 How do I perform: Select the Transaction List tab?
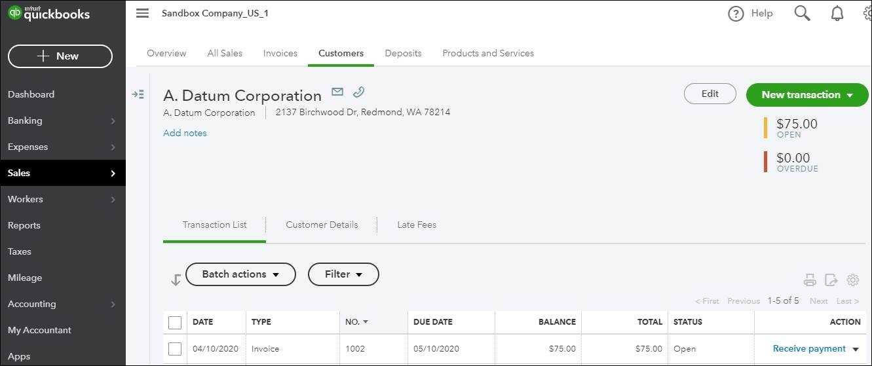click(215, 225)
